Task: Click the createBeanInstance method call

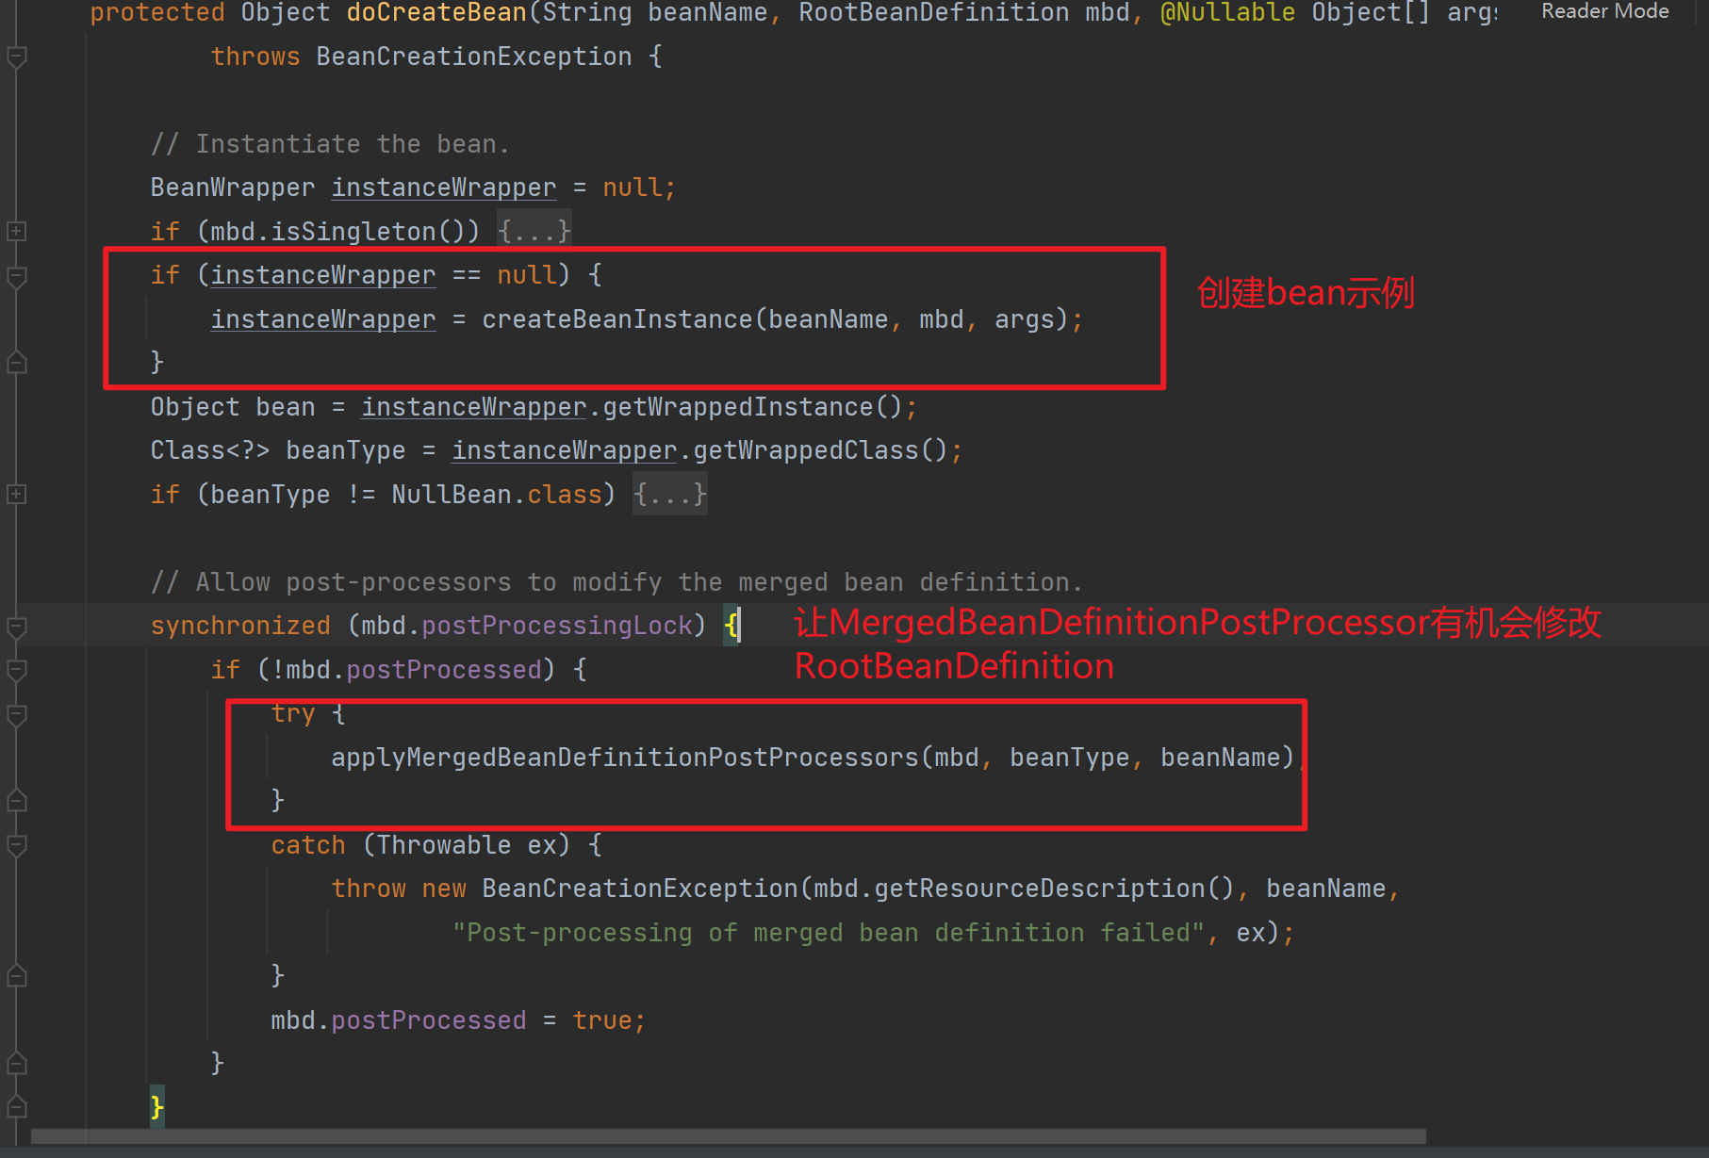Action: point(617,319)
